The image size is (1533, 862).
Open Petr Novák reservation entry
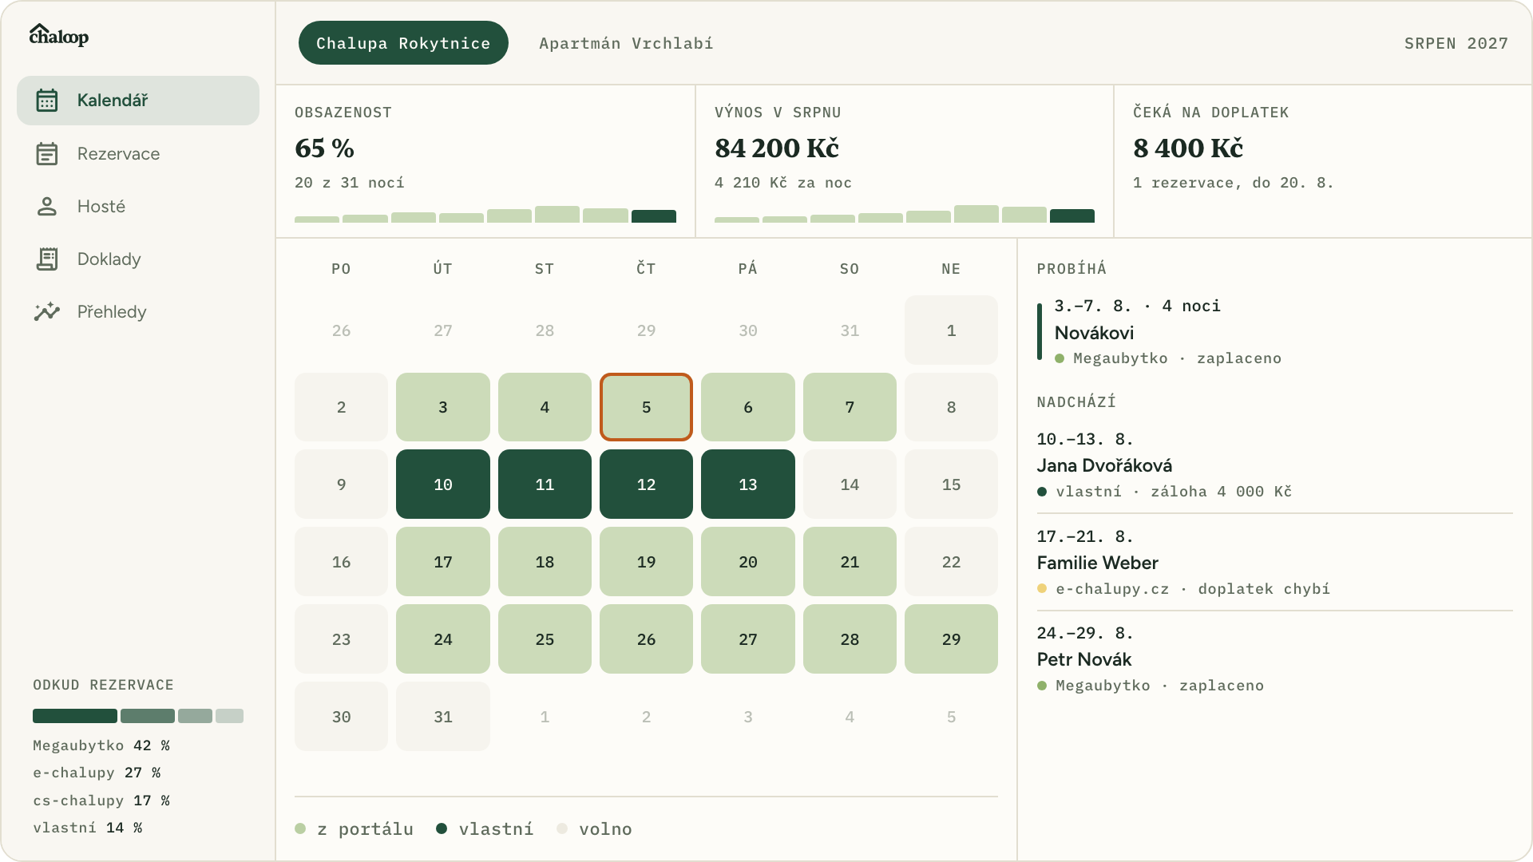1274,659
